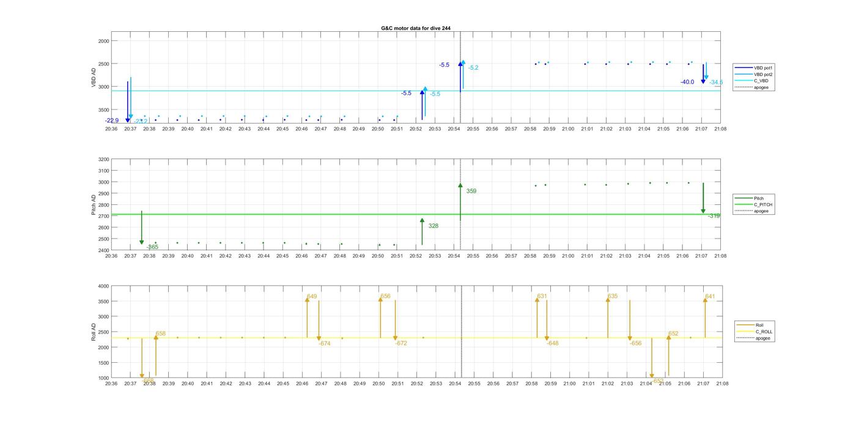Click the -674 roll data label

pos(325,344)
